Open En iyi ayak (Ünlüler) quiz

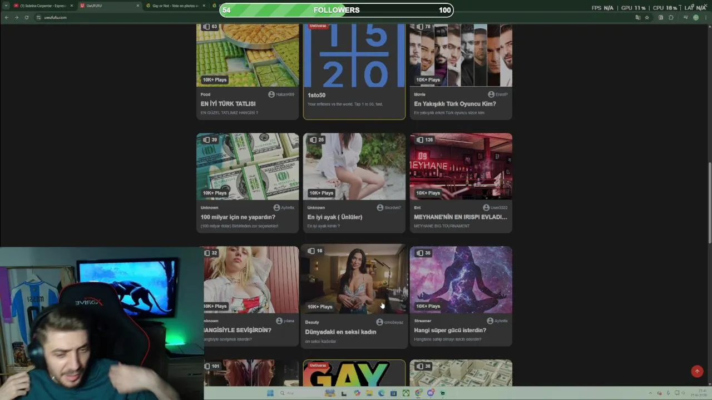pos(335,217)
